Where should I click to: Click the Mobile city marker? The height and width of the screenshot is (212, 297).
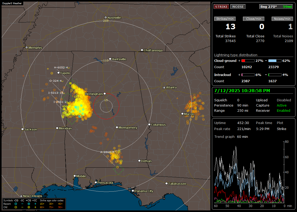(75, 176)
